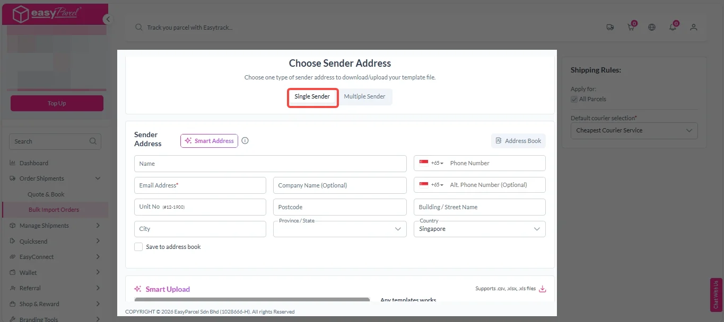Toggle the All Parcels checkbox

(574, 99)
